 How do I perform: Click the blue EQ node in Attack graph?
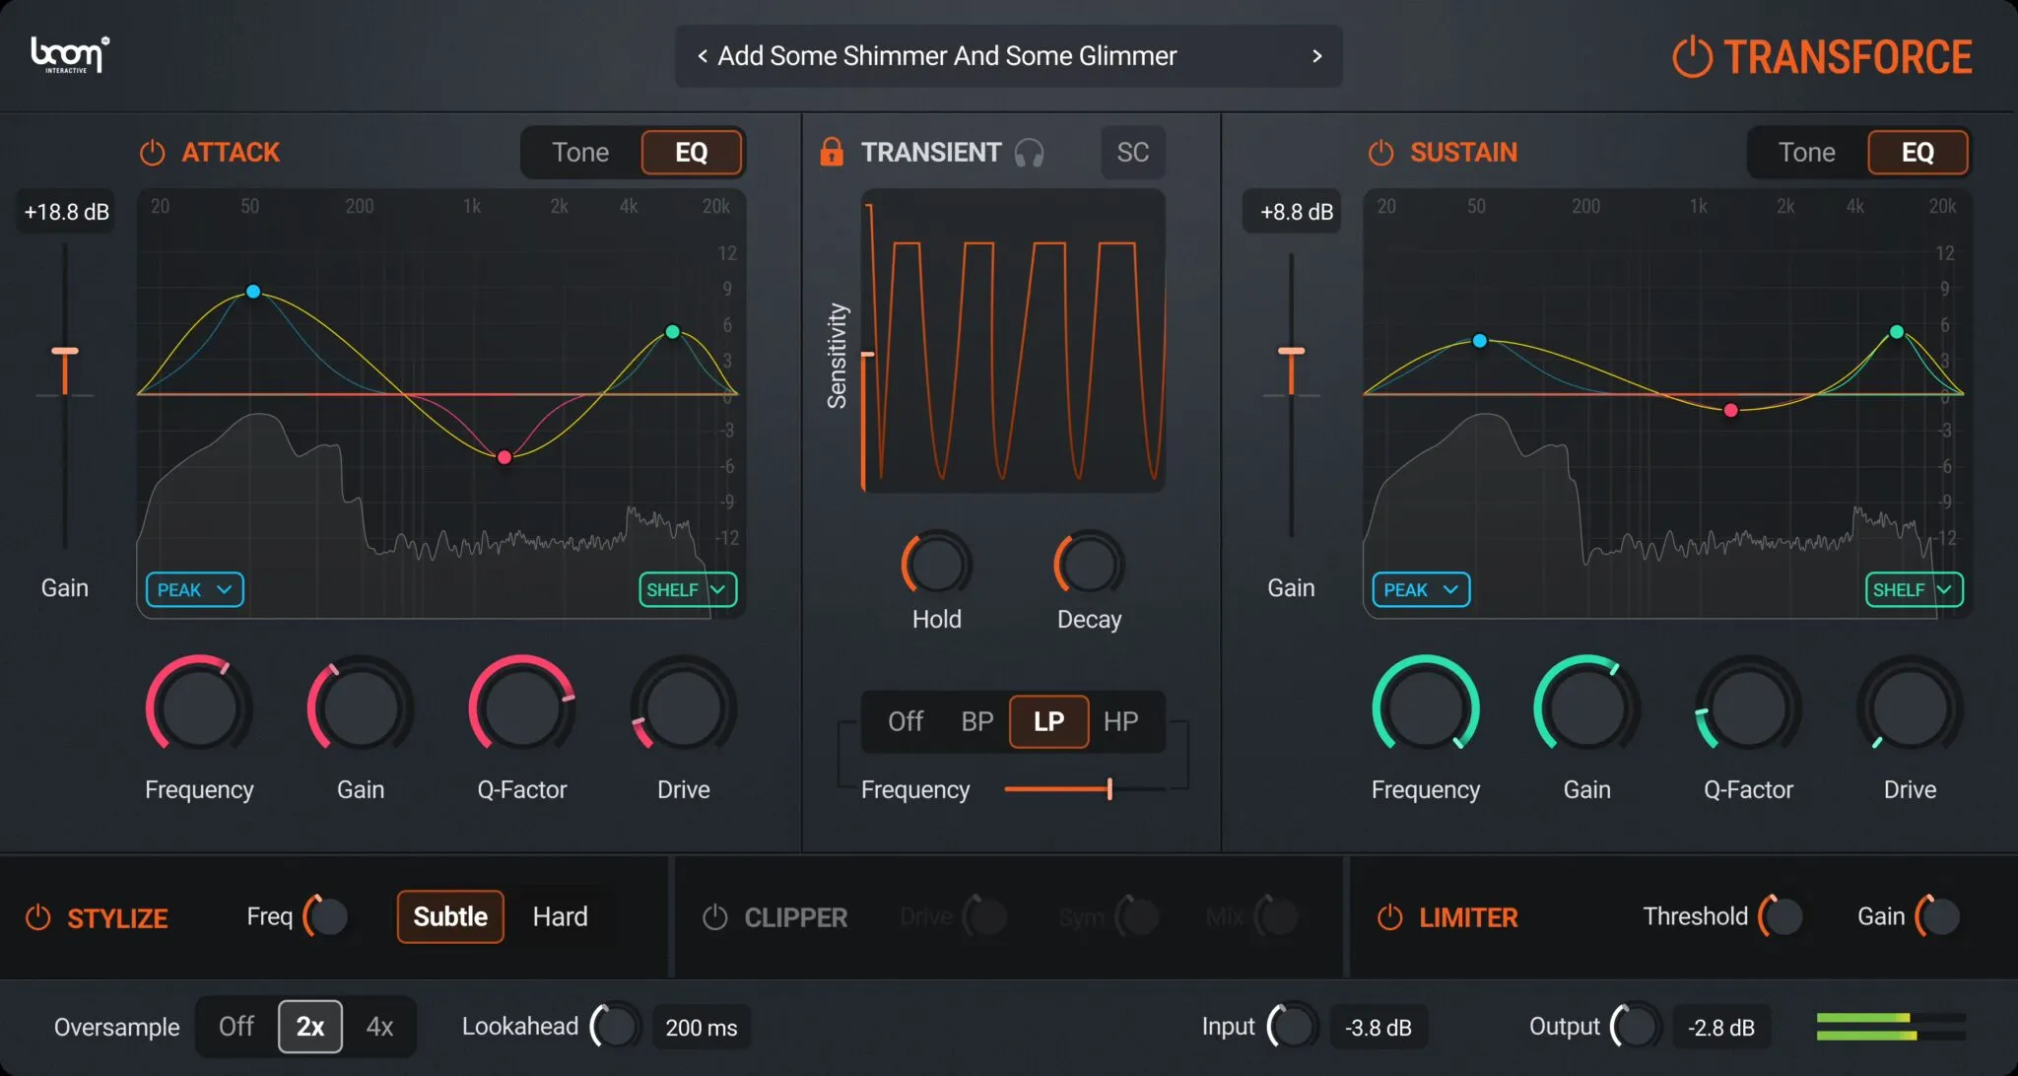point(253,292)
